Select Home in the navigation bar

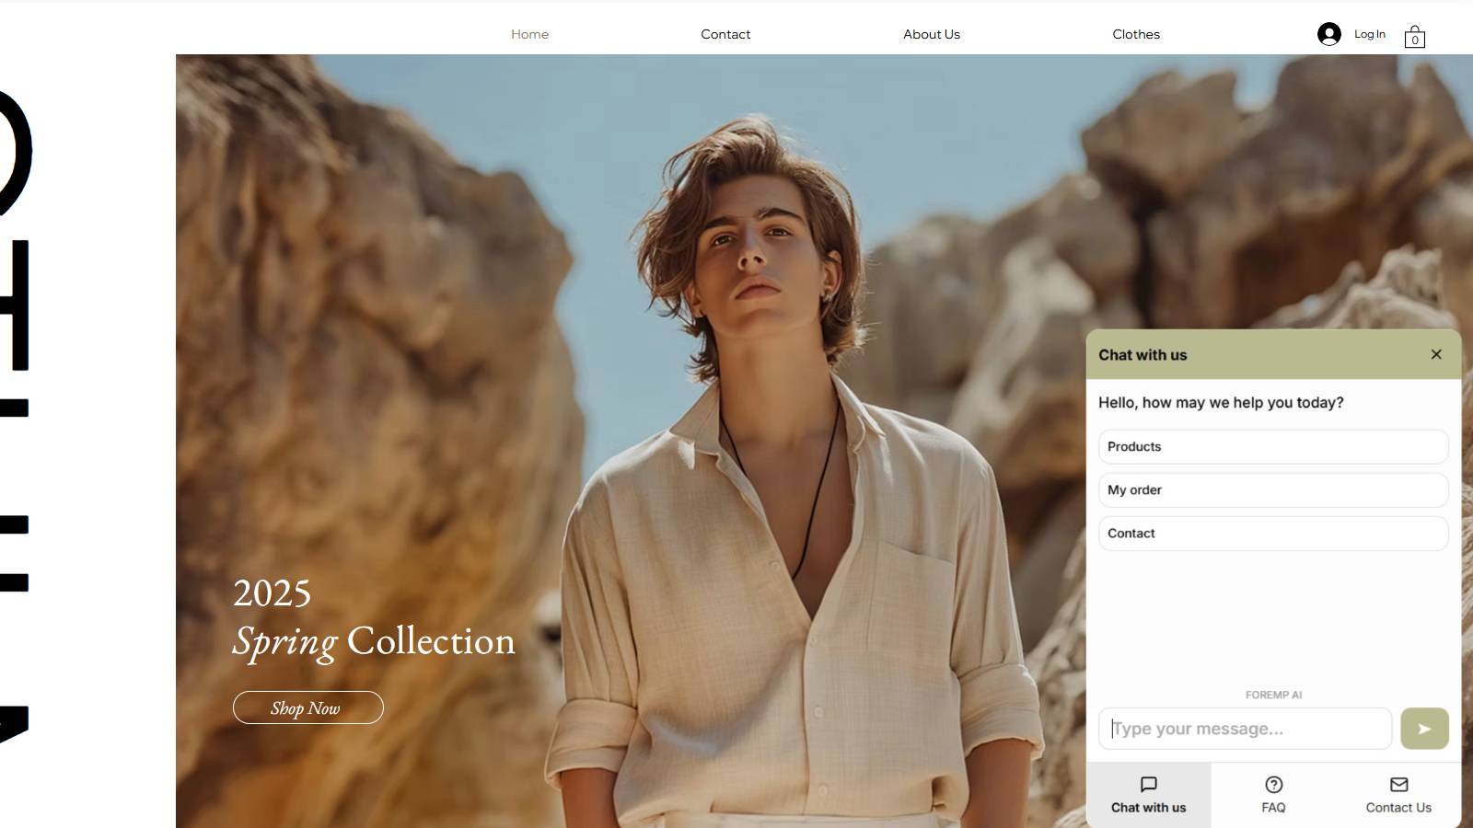tap(529, 34)
